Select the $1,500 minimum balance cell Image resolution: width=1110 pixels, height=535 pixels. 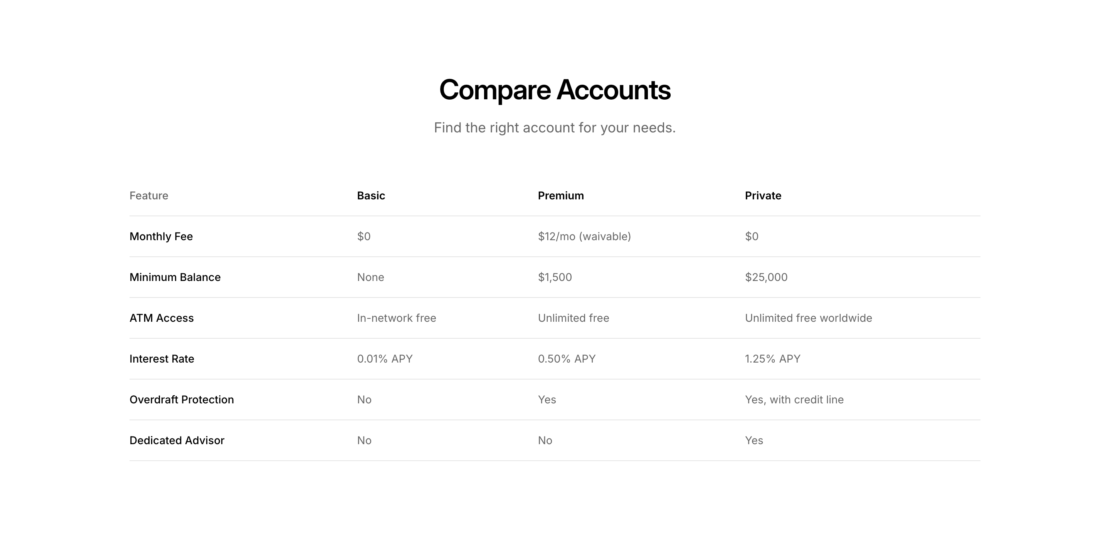point(555,277)
